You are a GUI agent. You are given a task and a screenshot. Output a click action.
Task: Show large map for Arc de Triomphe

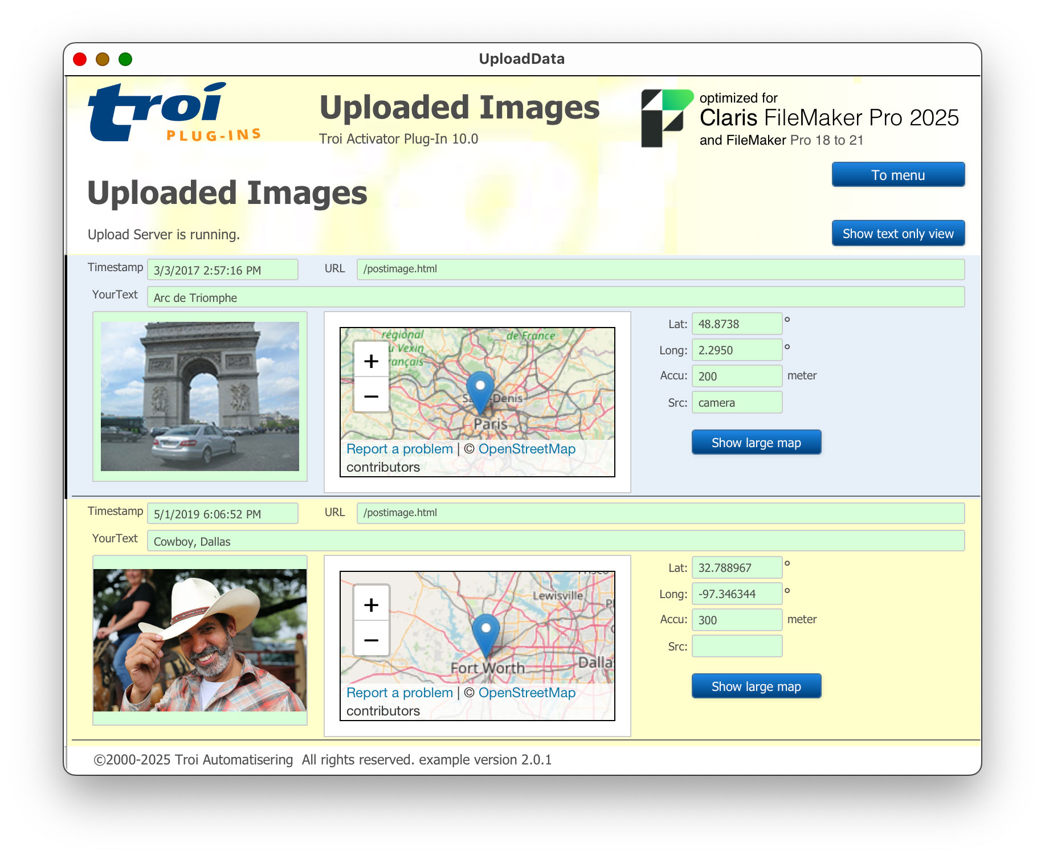tap(756, 443)
